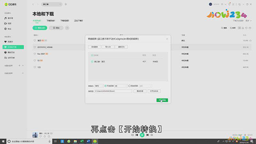
Task: Open 试听列表 in the sidebar
Action: [10, 58]
